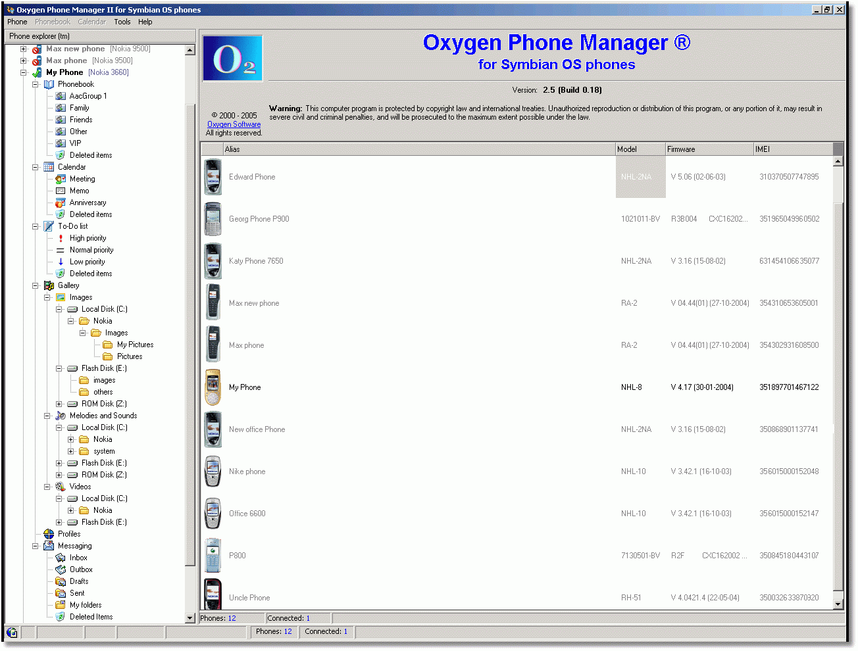
Task: Click the Memo note icon
Action: pos(61,191)
